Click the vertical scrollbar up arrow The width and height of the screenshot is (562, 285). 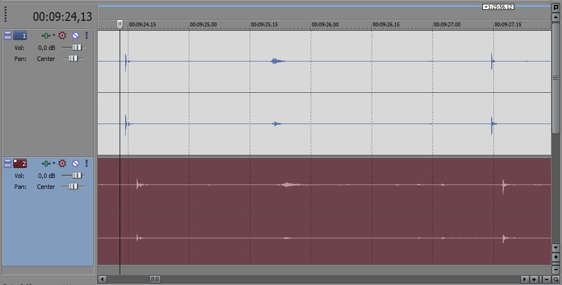(556, 17)
